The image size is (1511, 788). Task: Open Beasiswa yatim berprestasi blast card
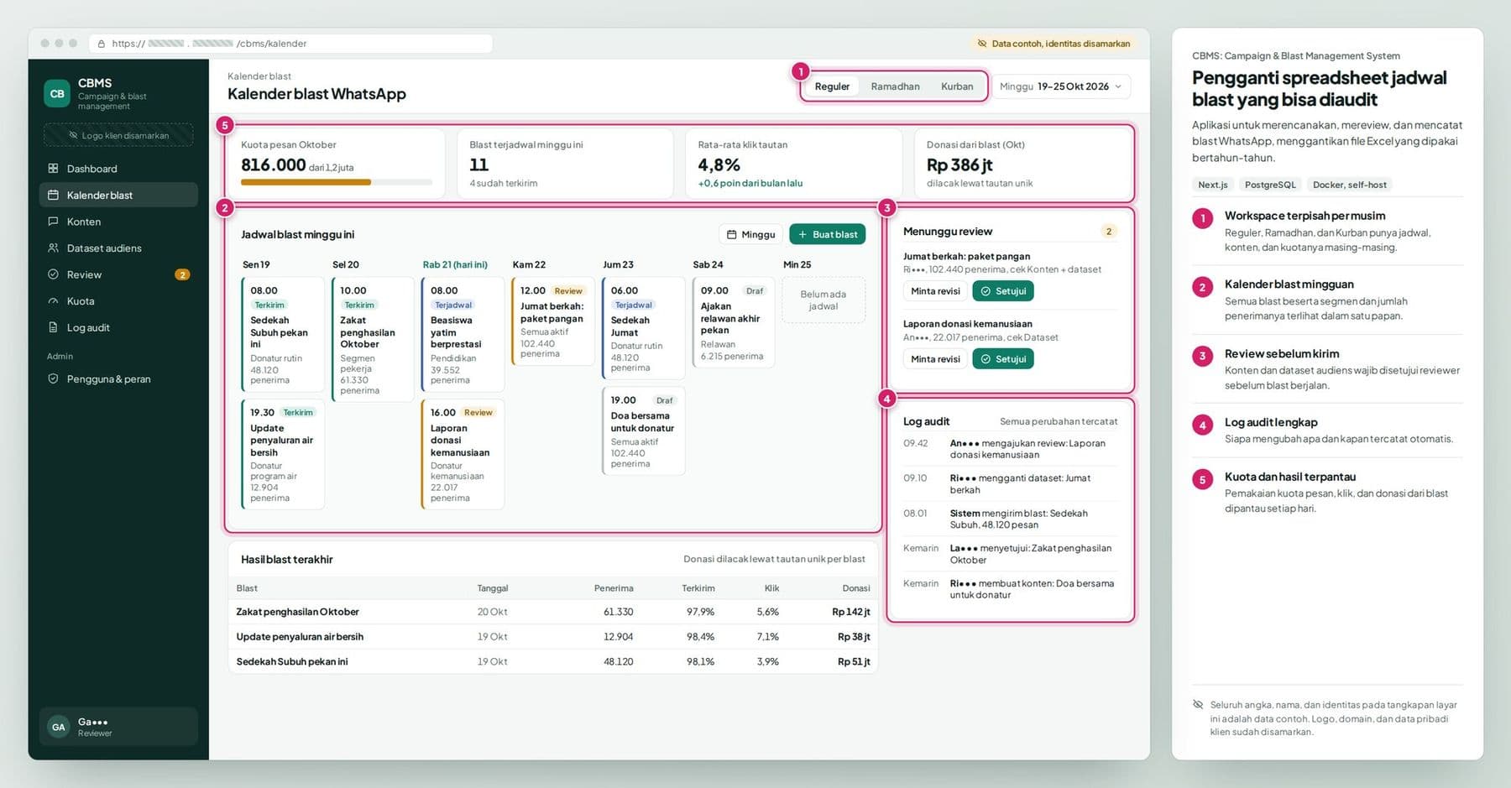click(463, 334)
